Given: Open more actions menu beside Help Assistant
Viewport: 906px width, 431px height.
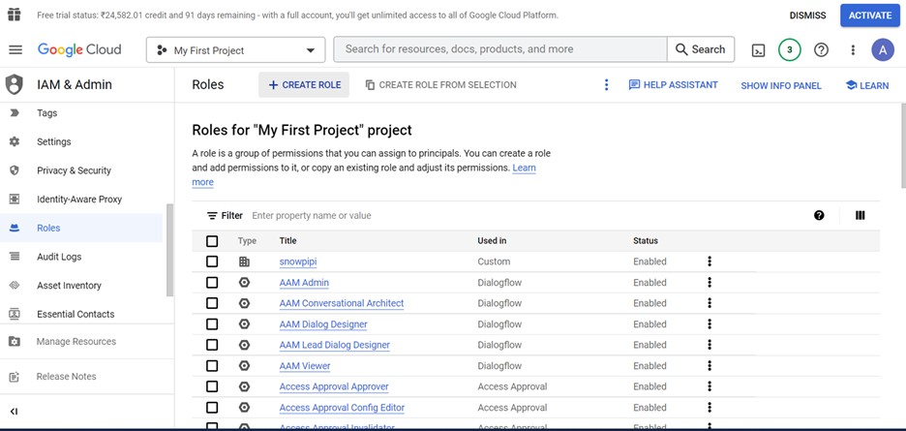Looking at the screenshot, I should 607,85.
